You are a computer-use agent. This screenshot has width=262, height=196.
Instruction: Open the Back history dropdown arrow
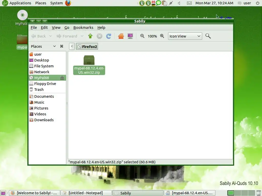(51, 36)
